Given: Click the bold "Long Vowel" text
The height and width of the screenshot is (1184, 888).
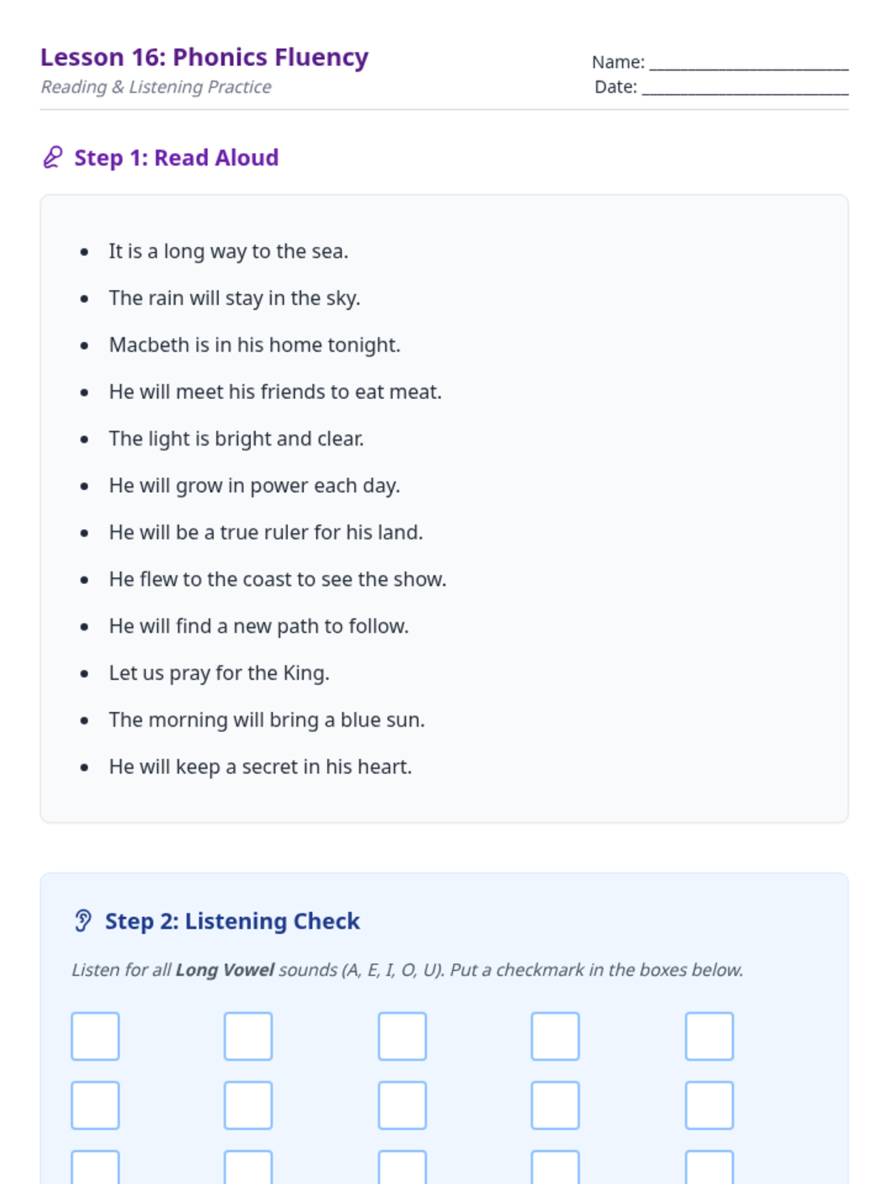Looking at the screenshot, I should coord(224,969).
